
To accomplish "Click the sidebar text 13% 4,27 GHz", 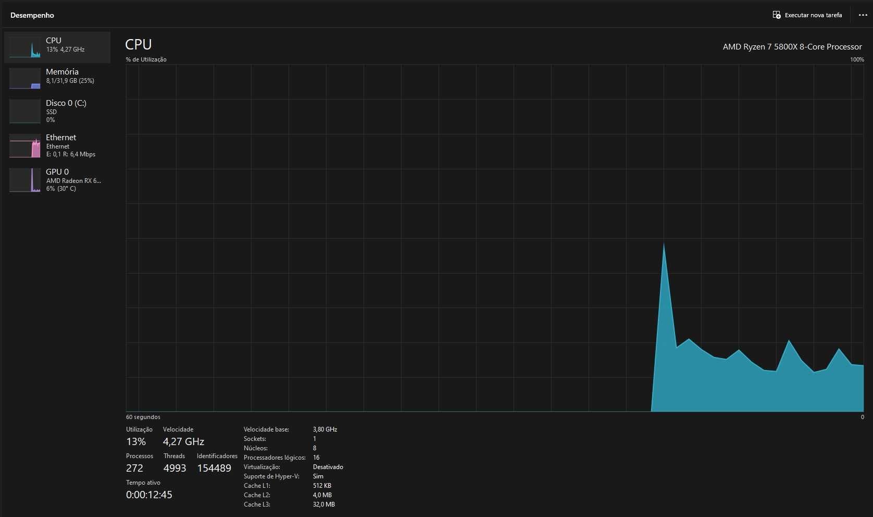I will (65, 50).
